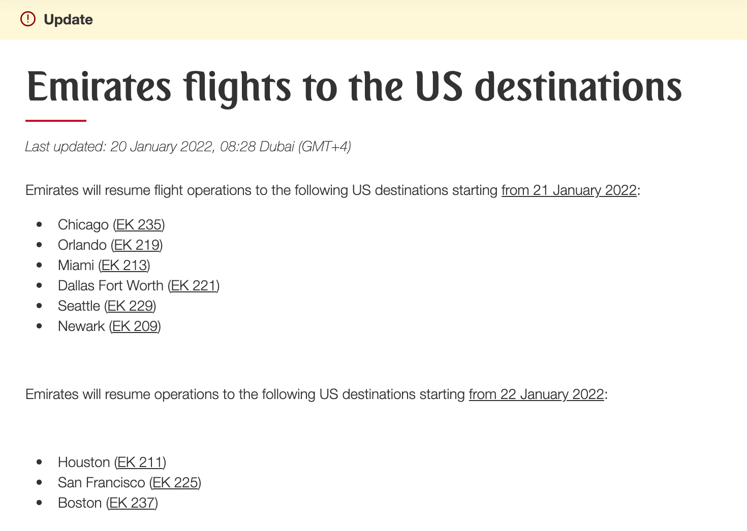Open the EK 235 Chicago flight link
The width and height of the screenshot is (747, 531).
[139, 225]
